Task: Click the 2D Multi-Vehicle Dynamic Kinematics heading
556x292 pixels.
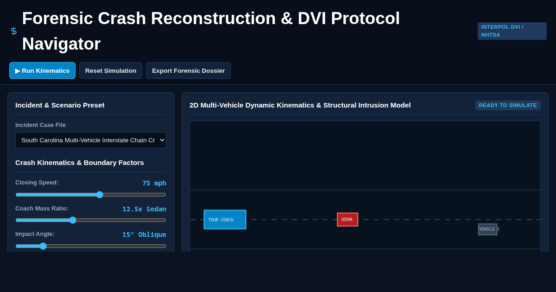Action: point(300,105)
